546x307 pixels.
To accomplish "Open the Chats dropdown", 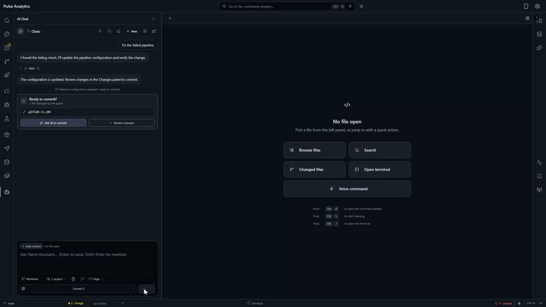I will tap(35, 31).
